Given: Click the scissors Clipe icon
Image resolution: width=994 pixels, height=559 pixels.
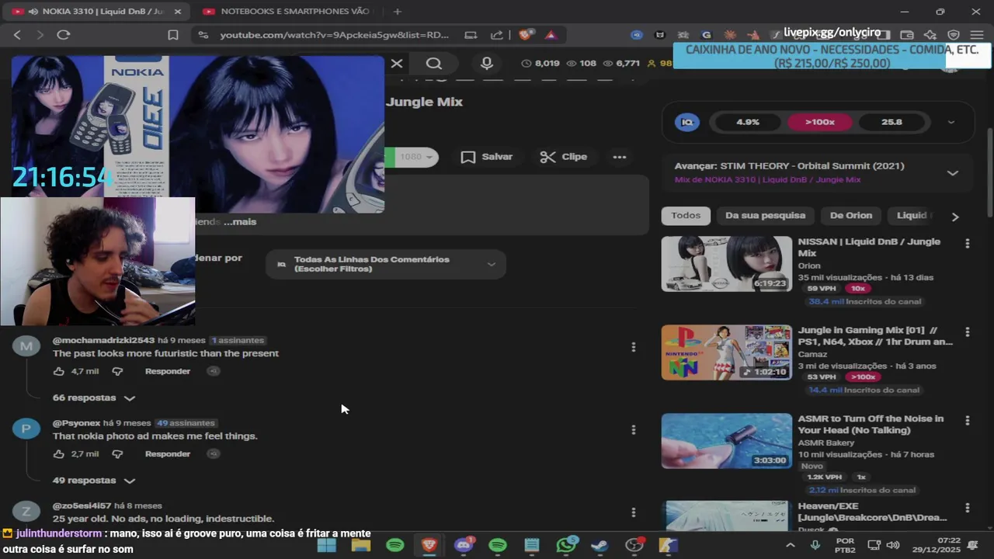Looking at the screenshot, I should tap(548, 157).
